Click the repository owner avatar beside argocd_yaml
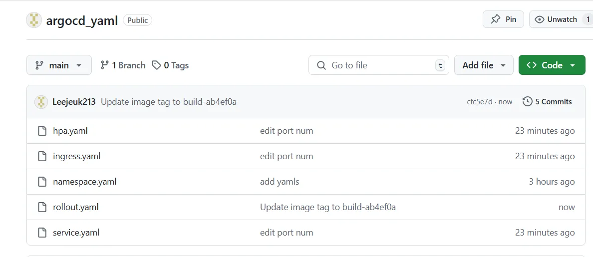 pyautogui.click(x=33, y=20)
